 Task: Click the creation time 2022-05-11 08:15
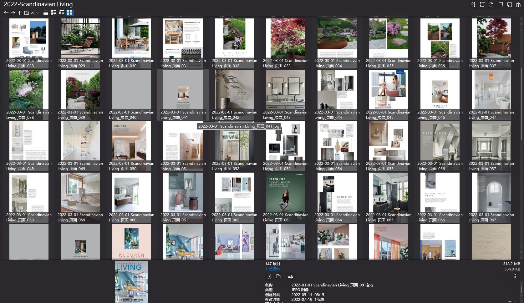308,295
